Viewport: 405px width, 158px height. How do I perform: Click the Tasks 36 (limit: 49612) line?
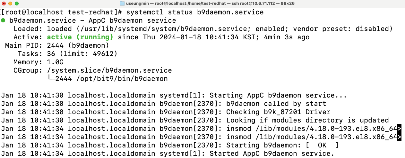[68, 54]
